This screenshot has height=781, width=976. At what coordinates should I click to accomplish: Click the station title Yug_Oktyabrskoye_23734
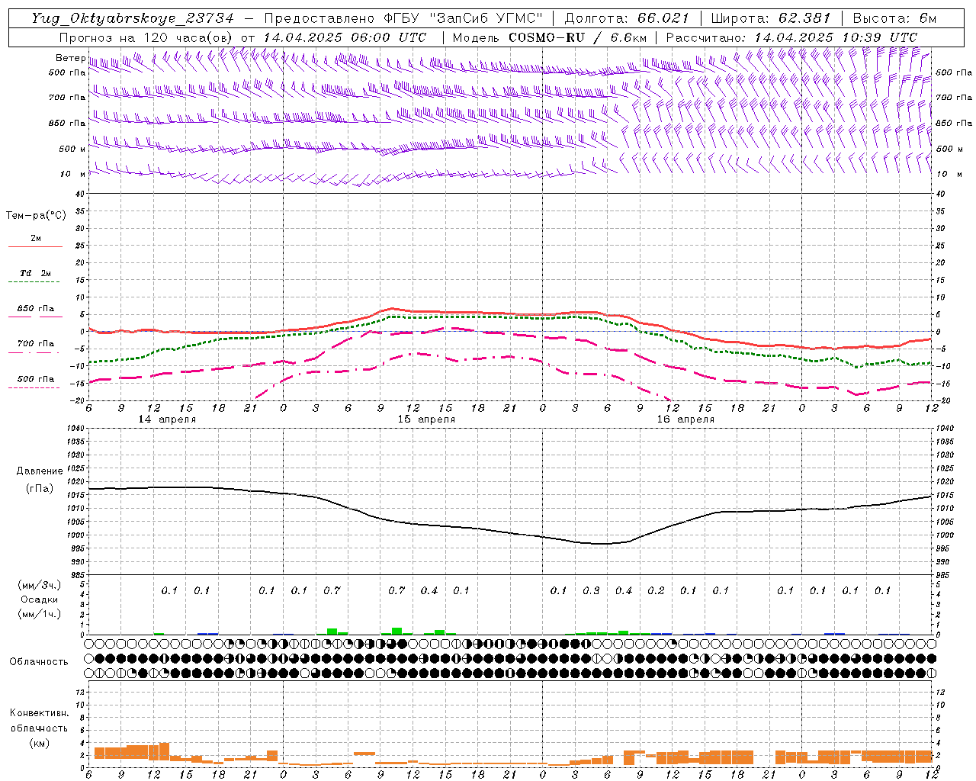[x=132, y=18]
